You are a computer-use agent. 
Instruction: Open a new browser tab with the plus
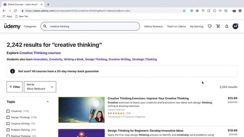pyautogui.click(x=48, y=5)
